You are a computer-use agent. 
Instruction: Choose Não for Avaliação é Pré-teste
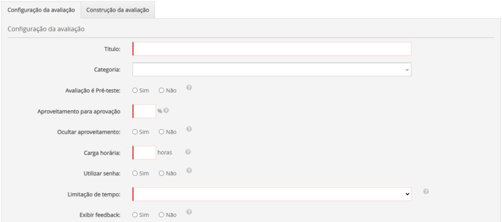[161, 91]
